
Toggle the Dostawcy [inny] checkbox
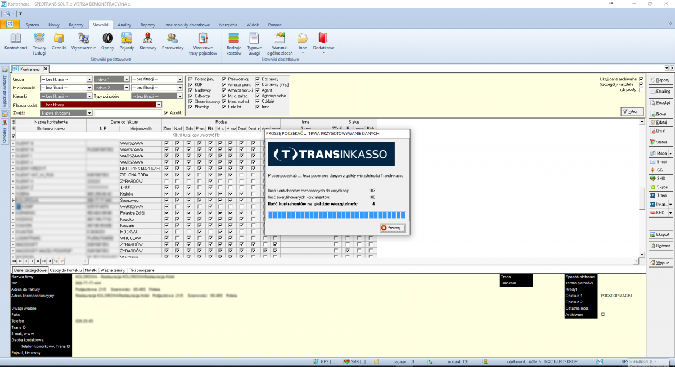(x=258, y=85)
